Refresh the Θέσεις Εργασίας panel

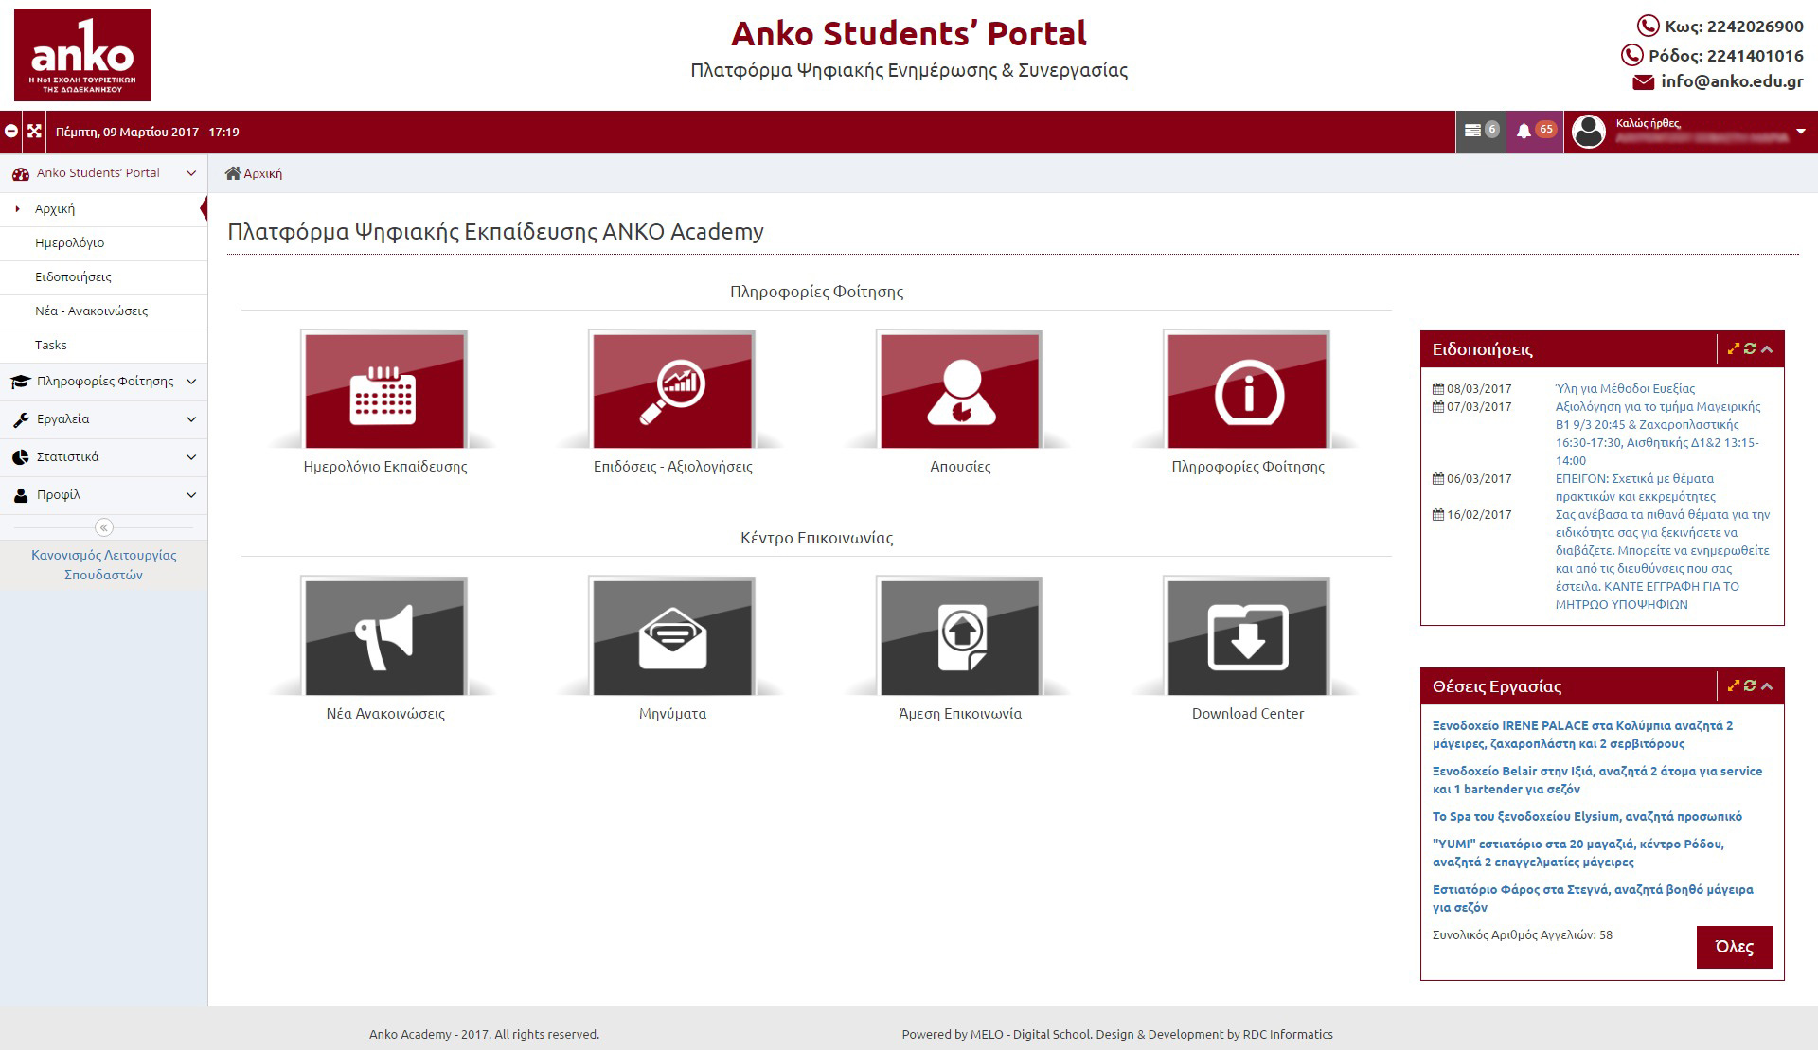(x=1750, y=685)
